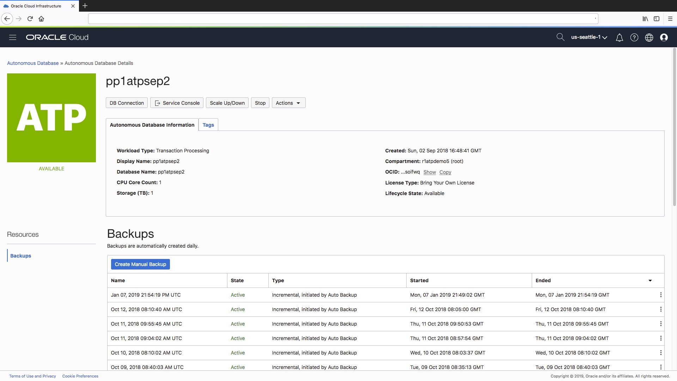The width and height of the screenshot is (677, 381).
Task: Expand the us-seattle-1 region dropdown
Action: (589, 37)
